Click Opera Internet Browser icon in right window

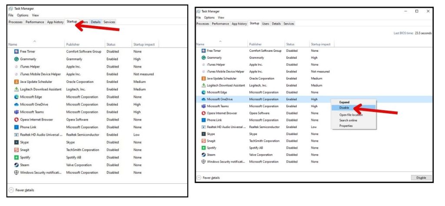point(203,113)
